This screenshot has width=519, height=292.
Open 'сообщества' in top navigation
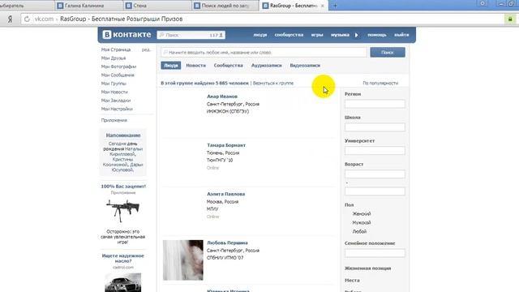(289, 35)
